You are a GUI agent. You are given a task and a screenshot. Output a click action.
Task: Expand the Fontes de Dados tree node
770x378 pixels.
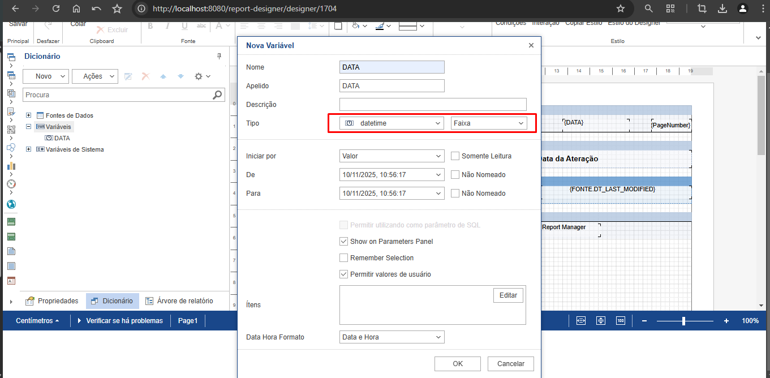coord(29,115)
